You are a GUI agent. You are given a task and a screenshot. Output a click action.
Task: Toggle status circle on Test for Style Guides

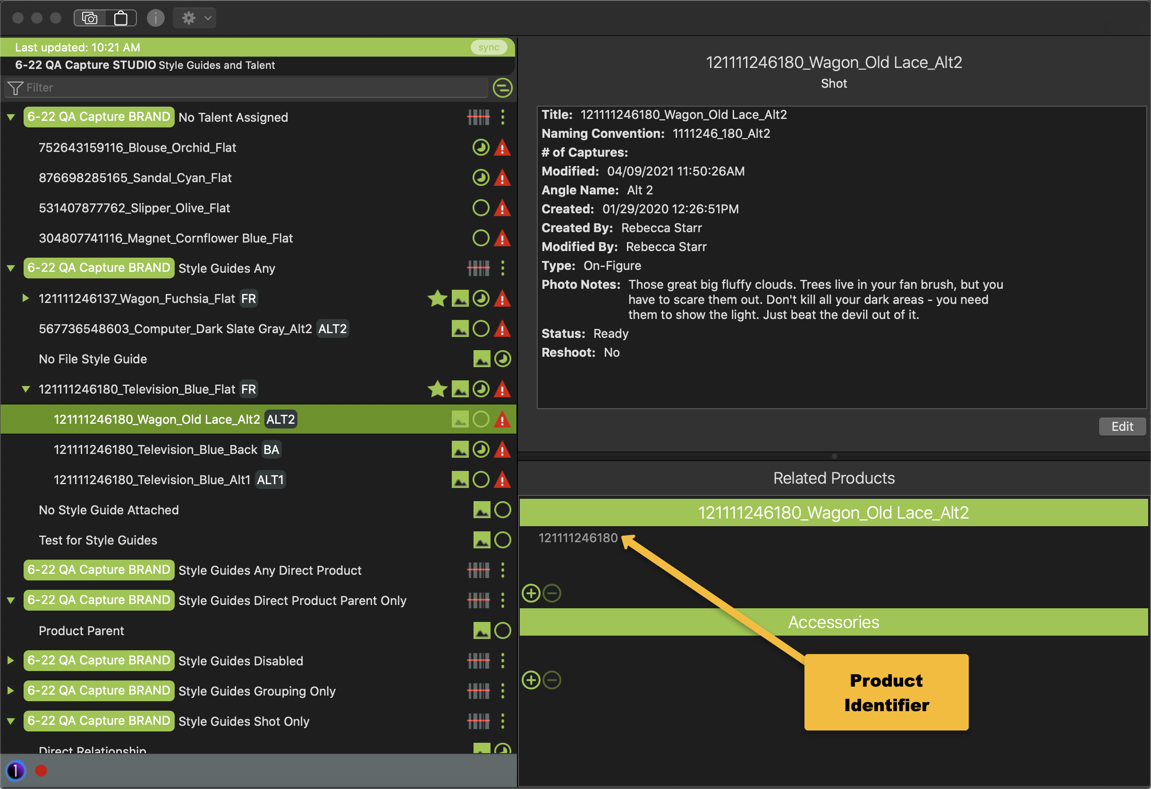point(502,540)
